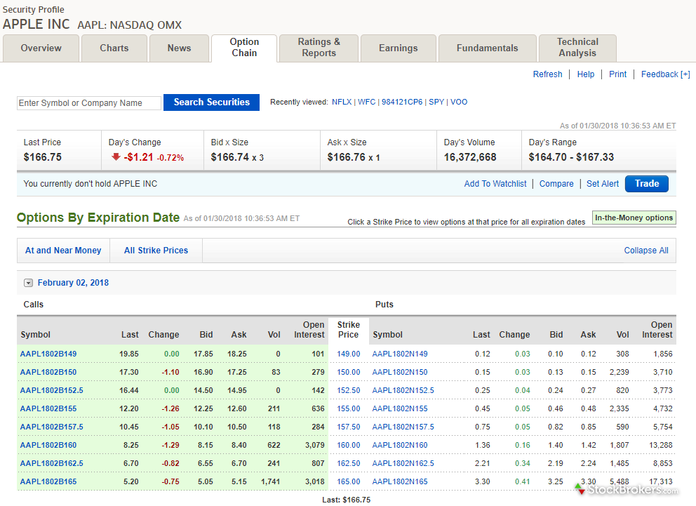This screenshot has width=696, height=506.
Task: Select the At and Near Money view
Action: [x=63, y=251]
